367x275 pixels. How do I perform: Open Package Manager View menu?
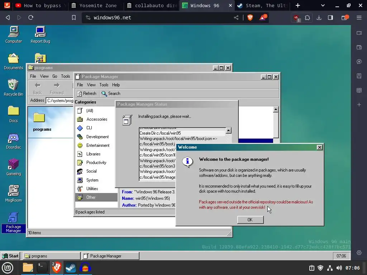click(x=91, y=85)
